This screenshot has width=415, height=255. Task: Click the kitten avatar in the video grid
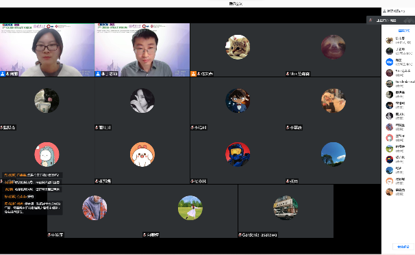[238, 47]
